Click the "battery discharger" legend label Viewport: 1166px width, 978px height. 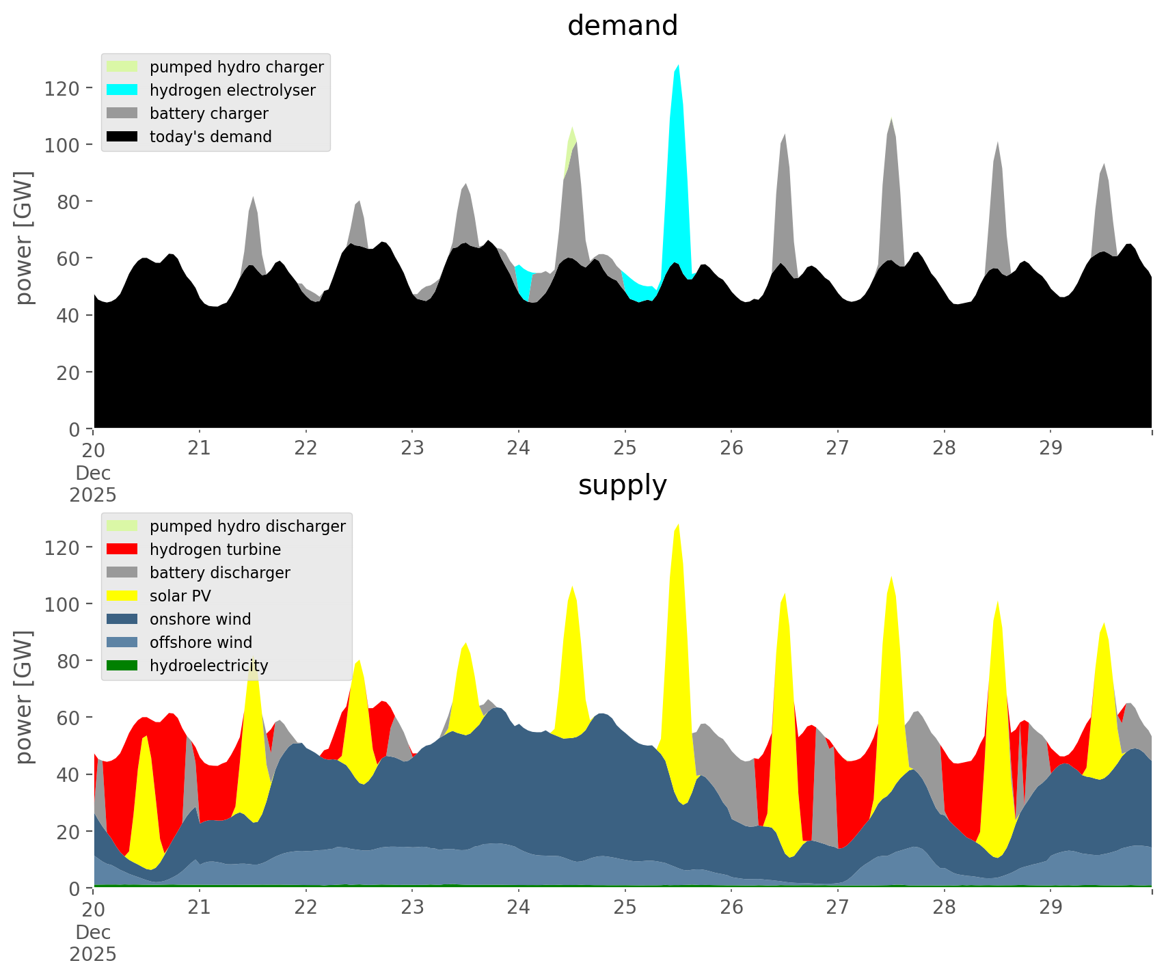[x=219, y=573]
